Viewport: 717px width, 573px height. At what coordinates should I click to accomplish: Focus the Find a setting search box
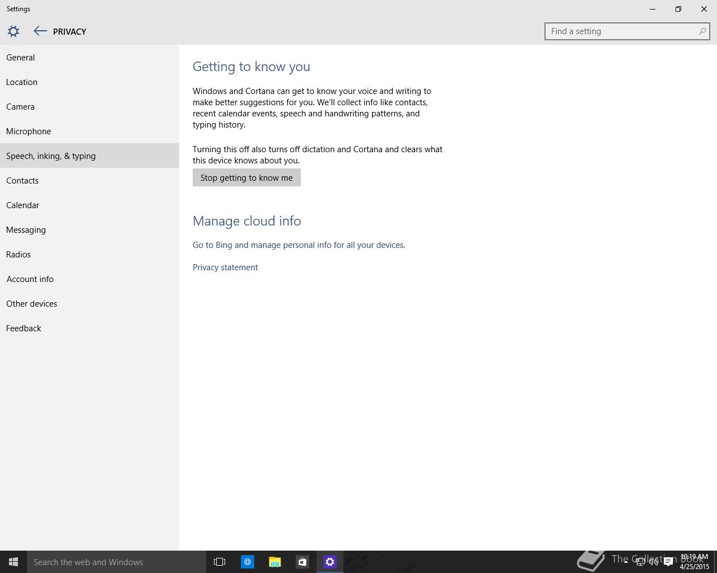tap(627, 31)
